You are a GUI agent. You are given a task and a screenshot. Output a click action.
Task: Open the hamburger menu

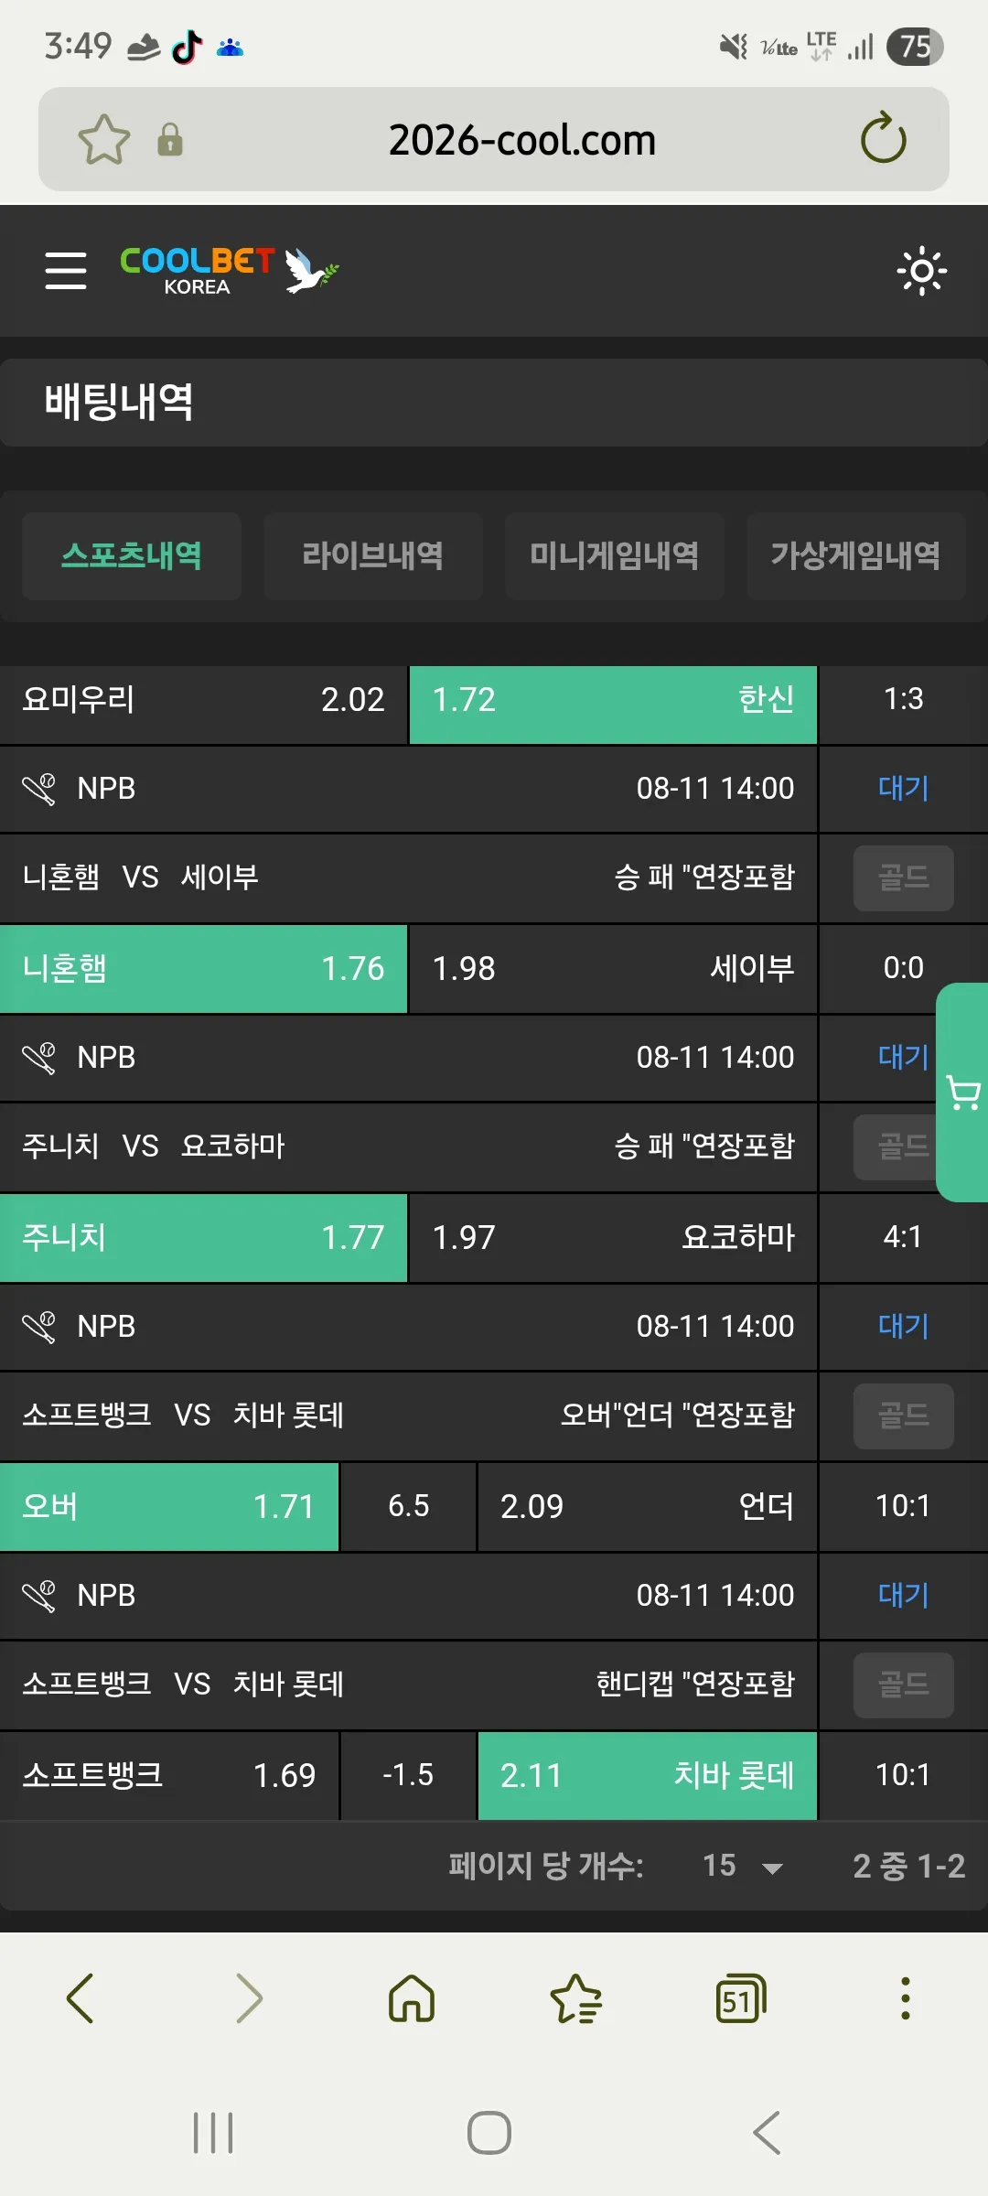point(66,271)
